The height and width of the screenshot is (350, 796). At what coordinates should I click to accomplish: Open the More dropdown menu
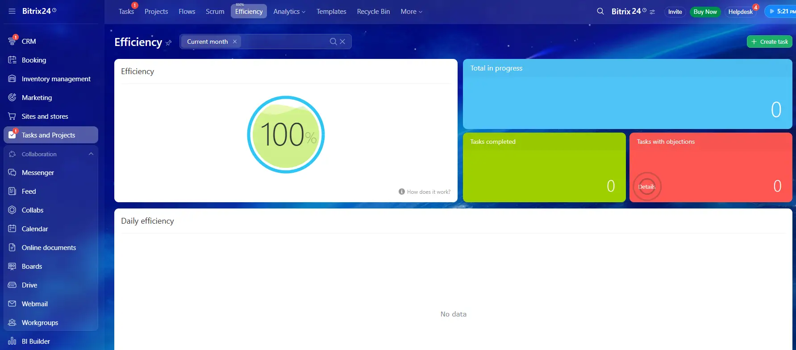pos(411,12)
